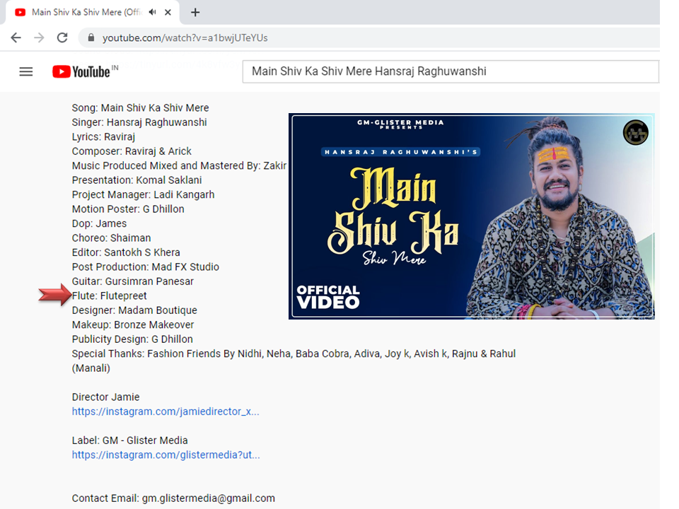Viewport: 679px width, 509px height.
Task: Click the YouTube logo to go home
Action: [81, 71]
